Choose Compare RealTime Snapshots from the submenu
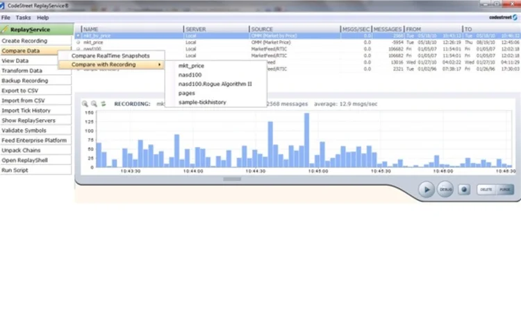 point(110,55)
